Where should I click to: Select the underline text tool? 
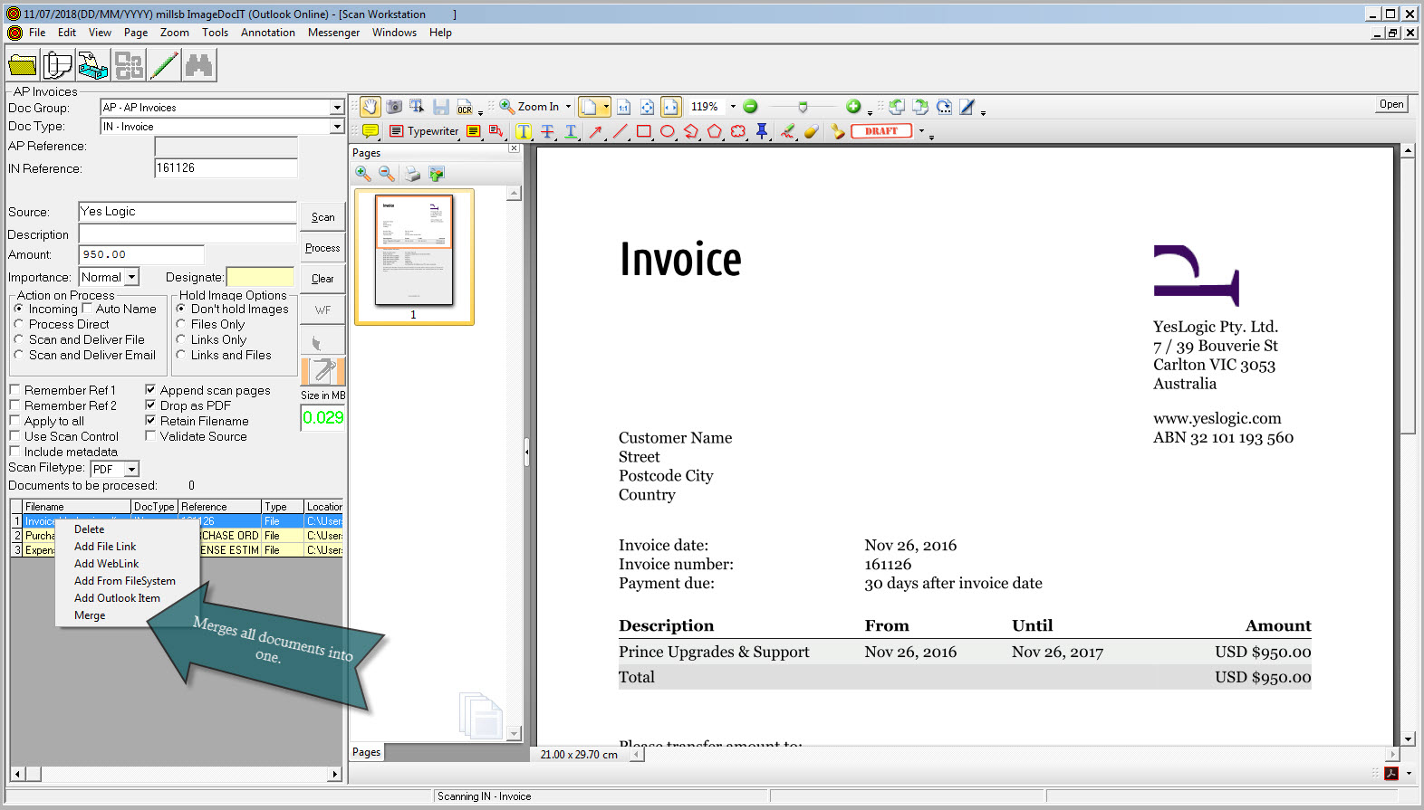[x=571, y=131]
